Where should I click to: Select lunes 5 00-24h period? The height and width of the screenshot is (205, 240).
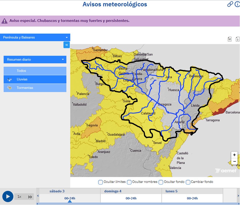tap(192, 198)
